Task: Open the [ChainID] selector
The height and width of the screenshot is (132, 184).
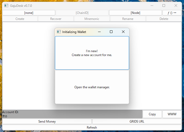Action: pyautogui.click(x=82, y=13)
